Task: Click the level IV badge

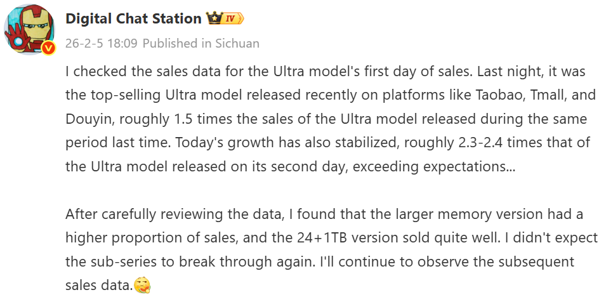Action: (232, 18)
